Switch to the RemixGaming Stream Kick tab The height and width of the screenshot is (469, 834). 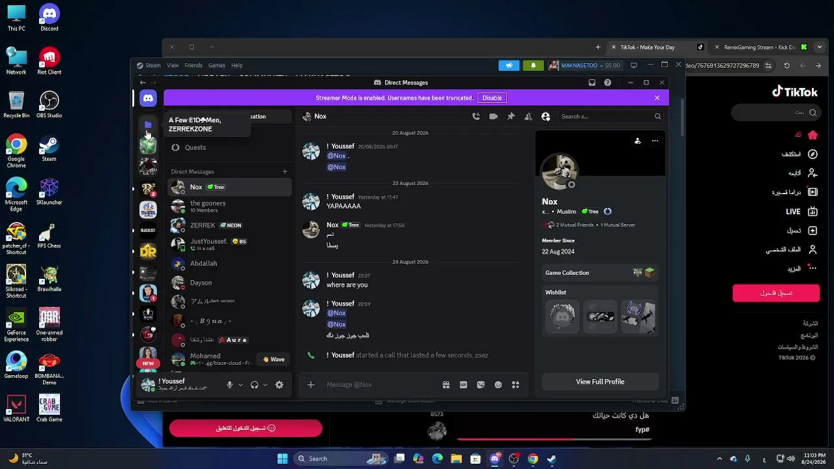pyautogui.click(x=758, y=47)
